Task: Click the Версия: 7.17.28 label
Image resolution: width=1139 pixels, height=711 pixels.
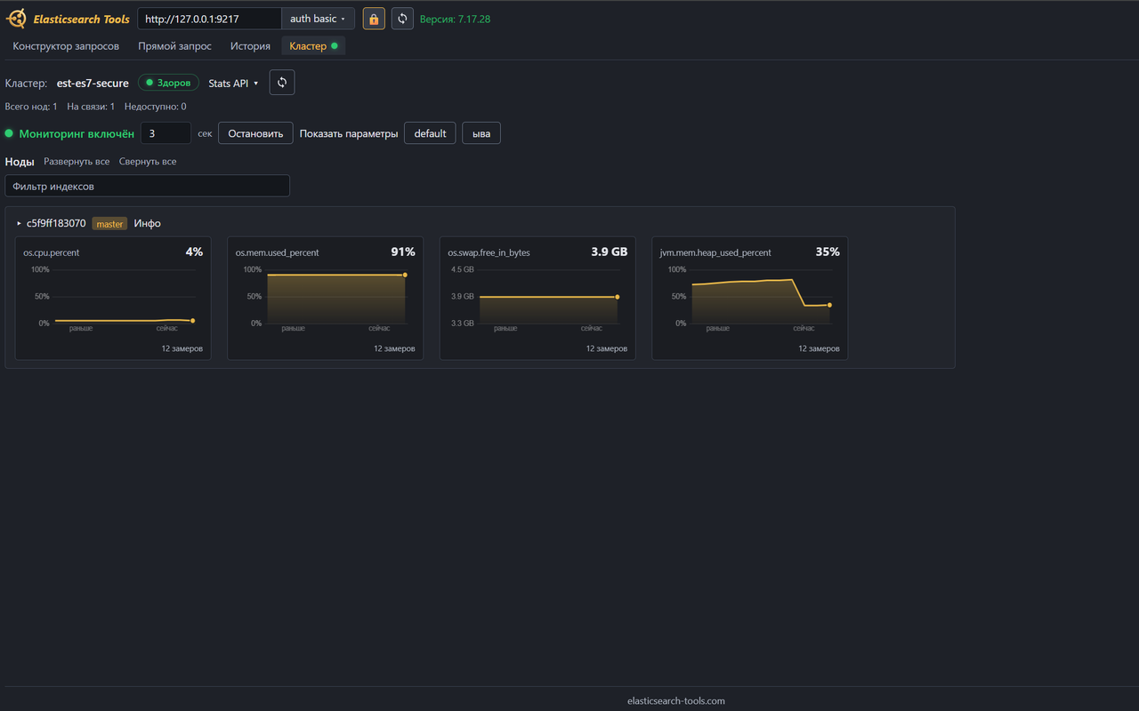Action: click(x=455, y=19)
